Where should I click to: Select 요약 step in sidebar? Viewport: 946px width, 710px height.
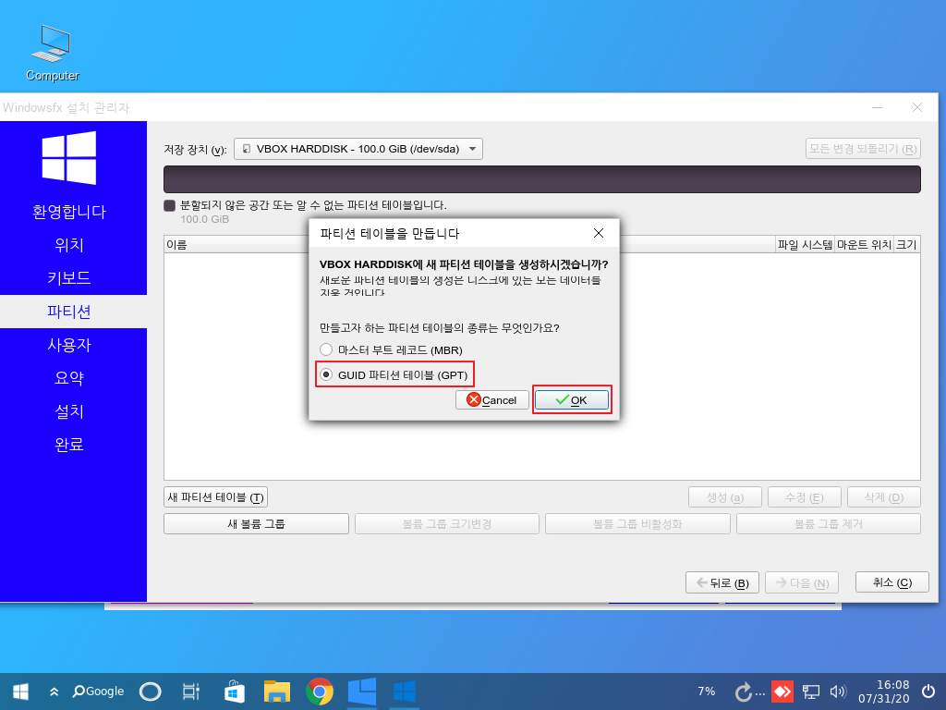click(69, 378)
